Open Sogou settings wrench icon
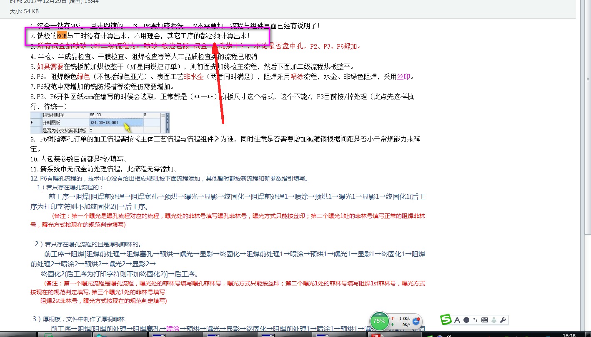The height and width of the screenshot is (337, 591). (x=503, y=320)
